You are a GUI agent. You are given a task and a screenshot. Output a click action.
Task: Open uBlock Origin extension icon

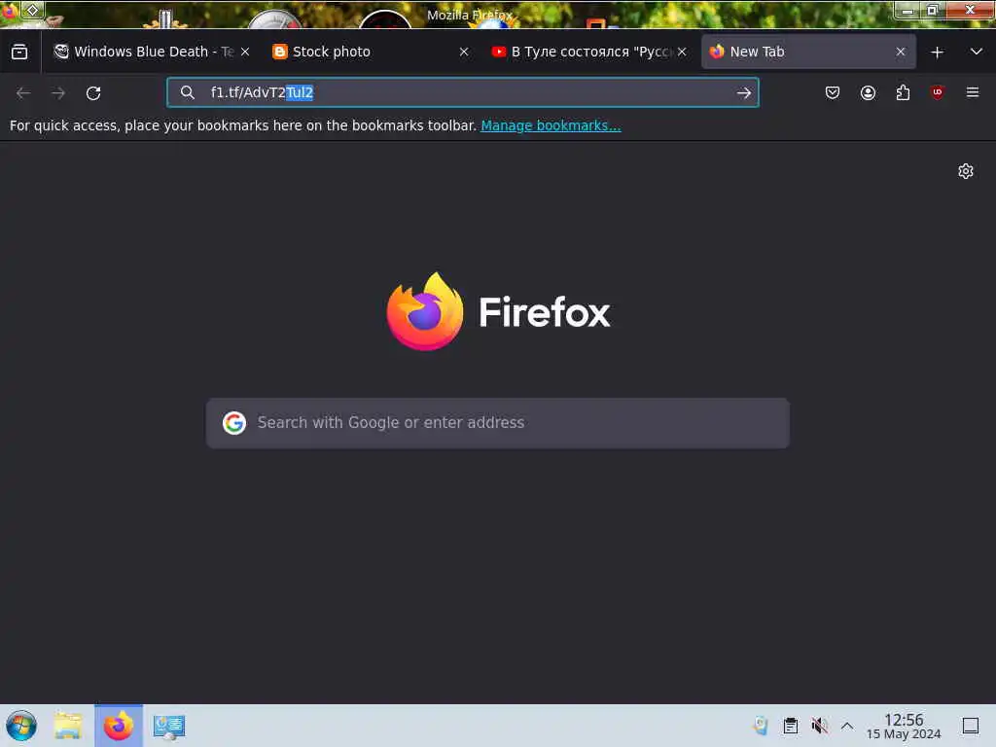pyautogui.click(x=937, y=92)
